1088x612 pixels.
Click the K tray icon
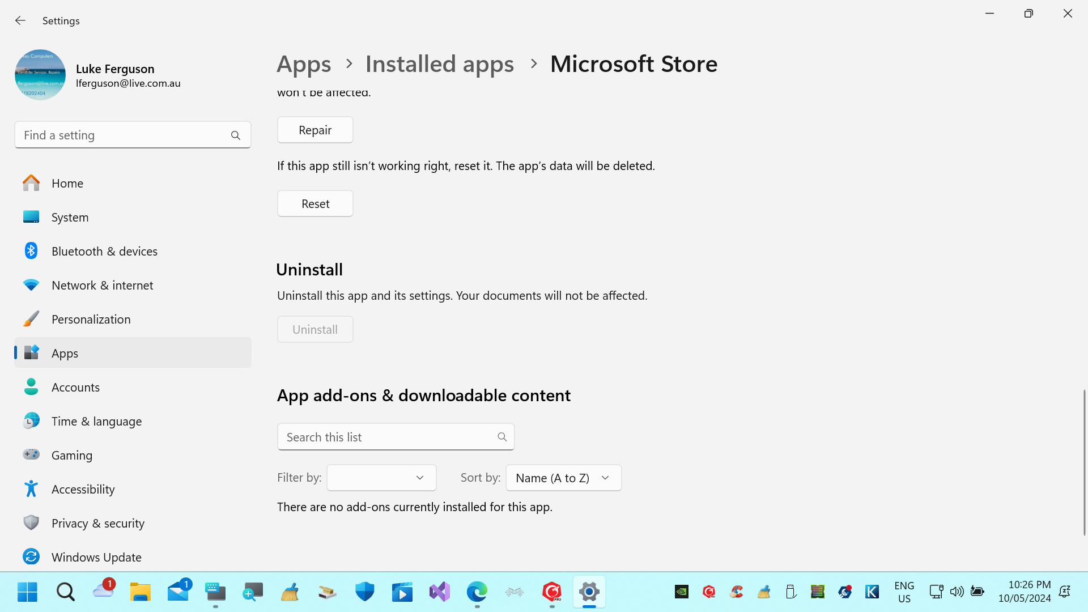pyautogui.click(x=872, y=592)
